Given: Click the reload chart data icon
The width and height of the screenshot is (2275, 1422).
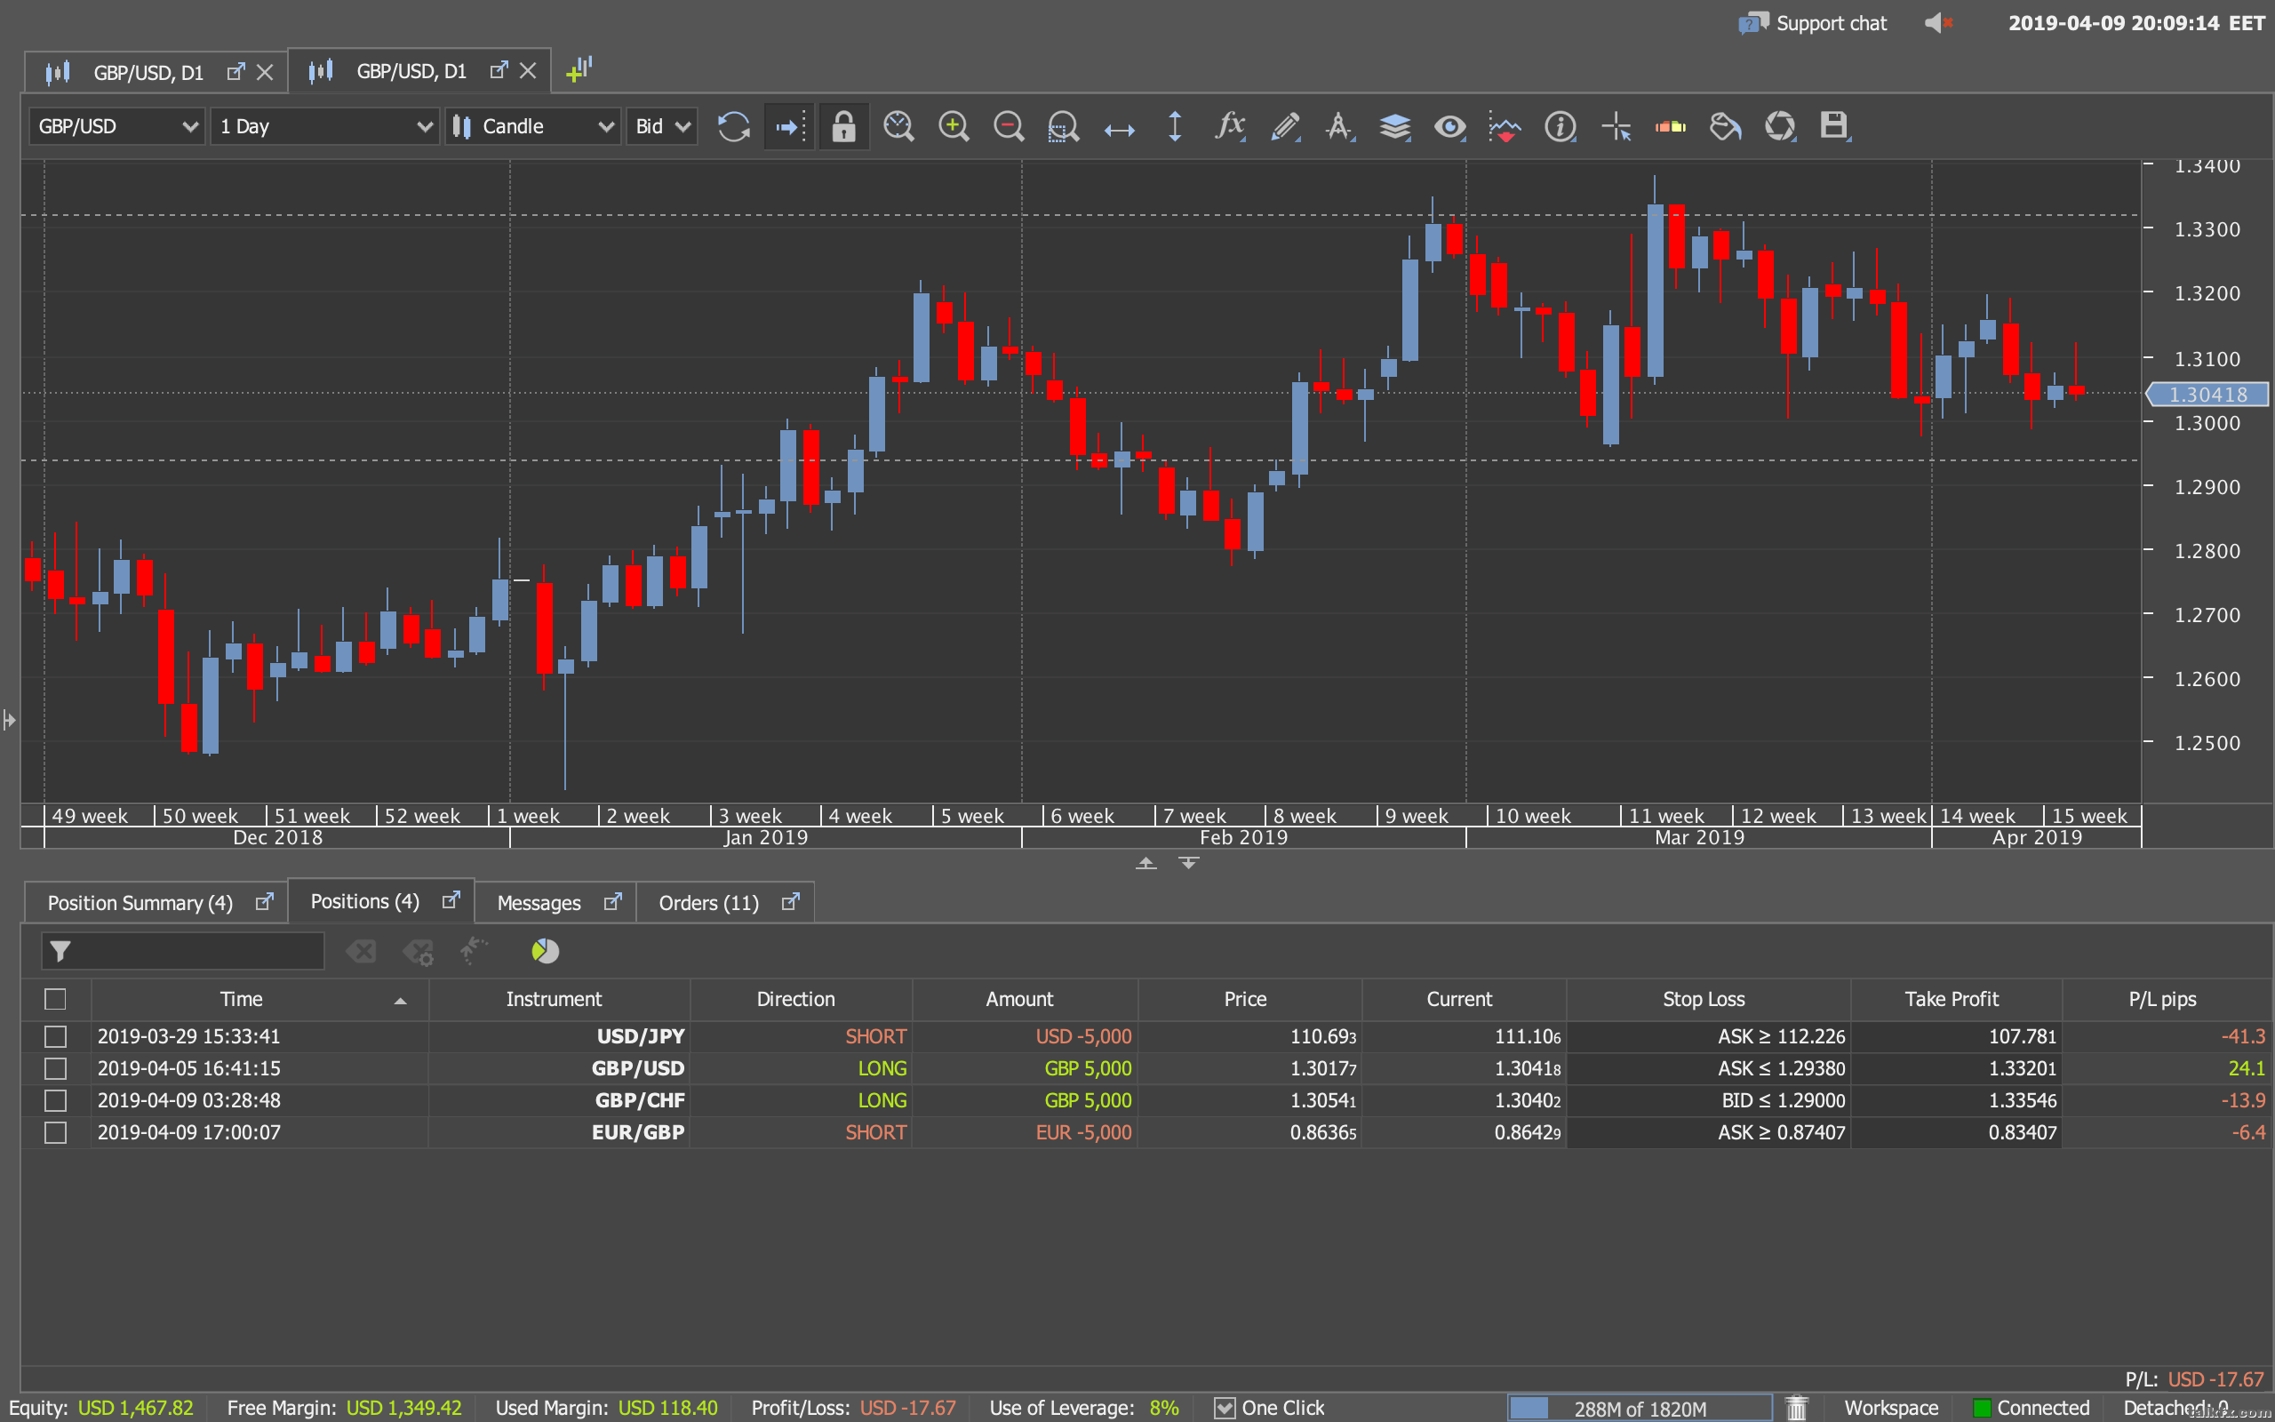Looking at the screenshot, I should (x=733, y=126).
